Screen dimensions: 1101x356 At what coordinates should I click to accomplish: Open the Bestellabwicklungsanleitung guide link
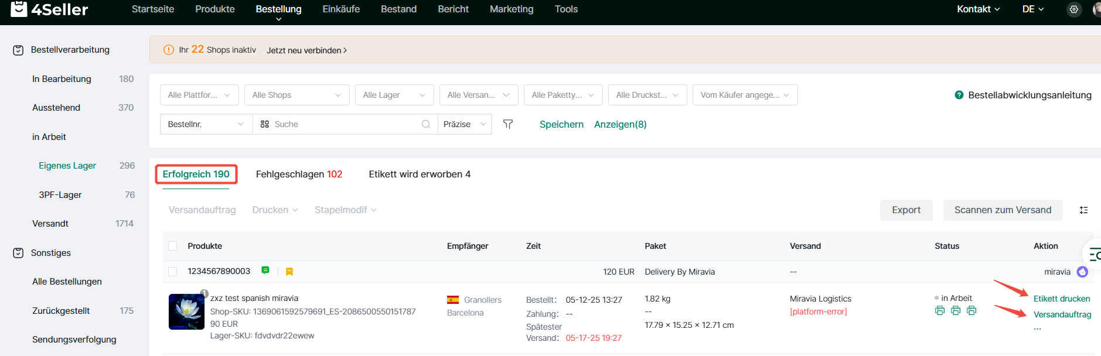1030,95
